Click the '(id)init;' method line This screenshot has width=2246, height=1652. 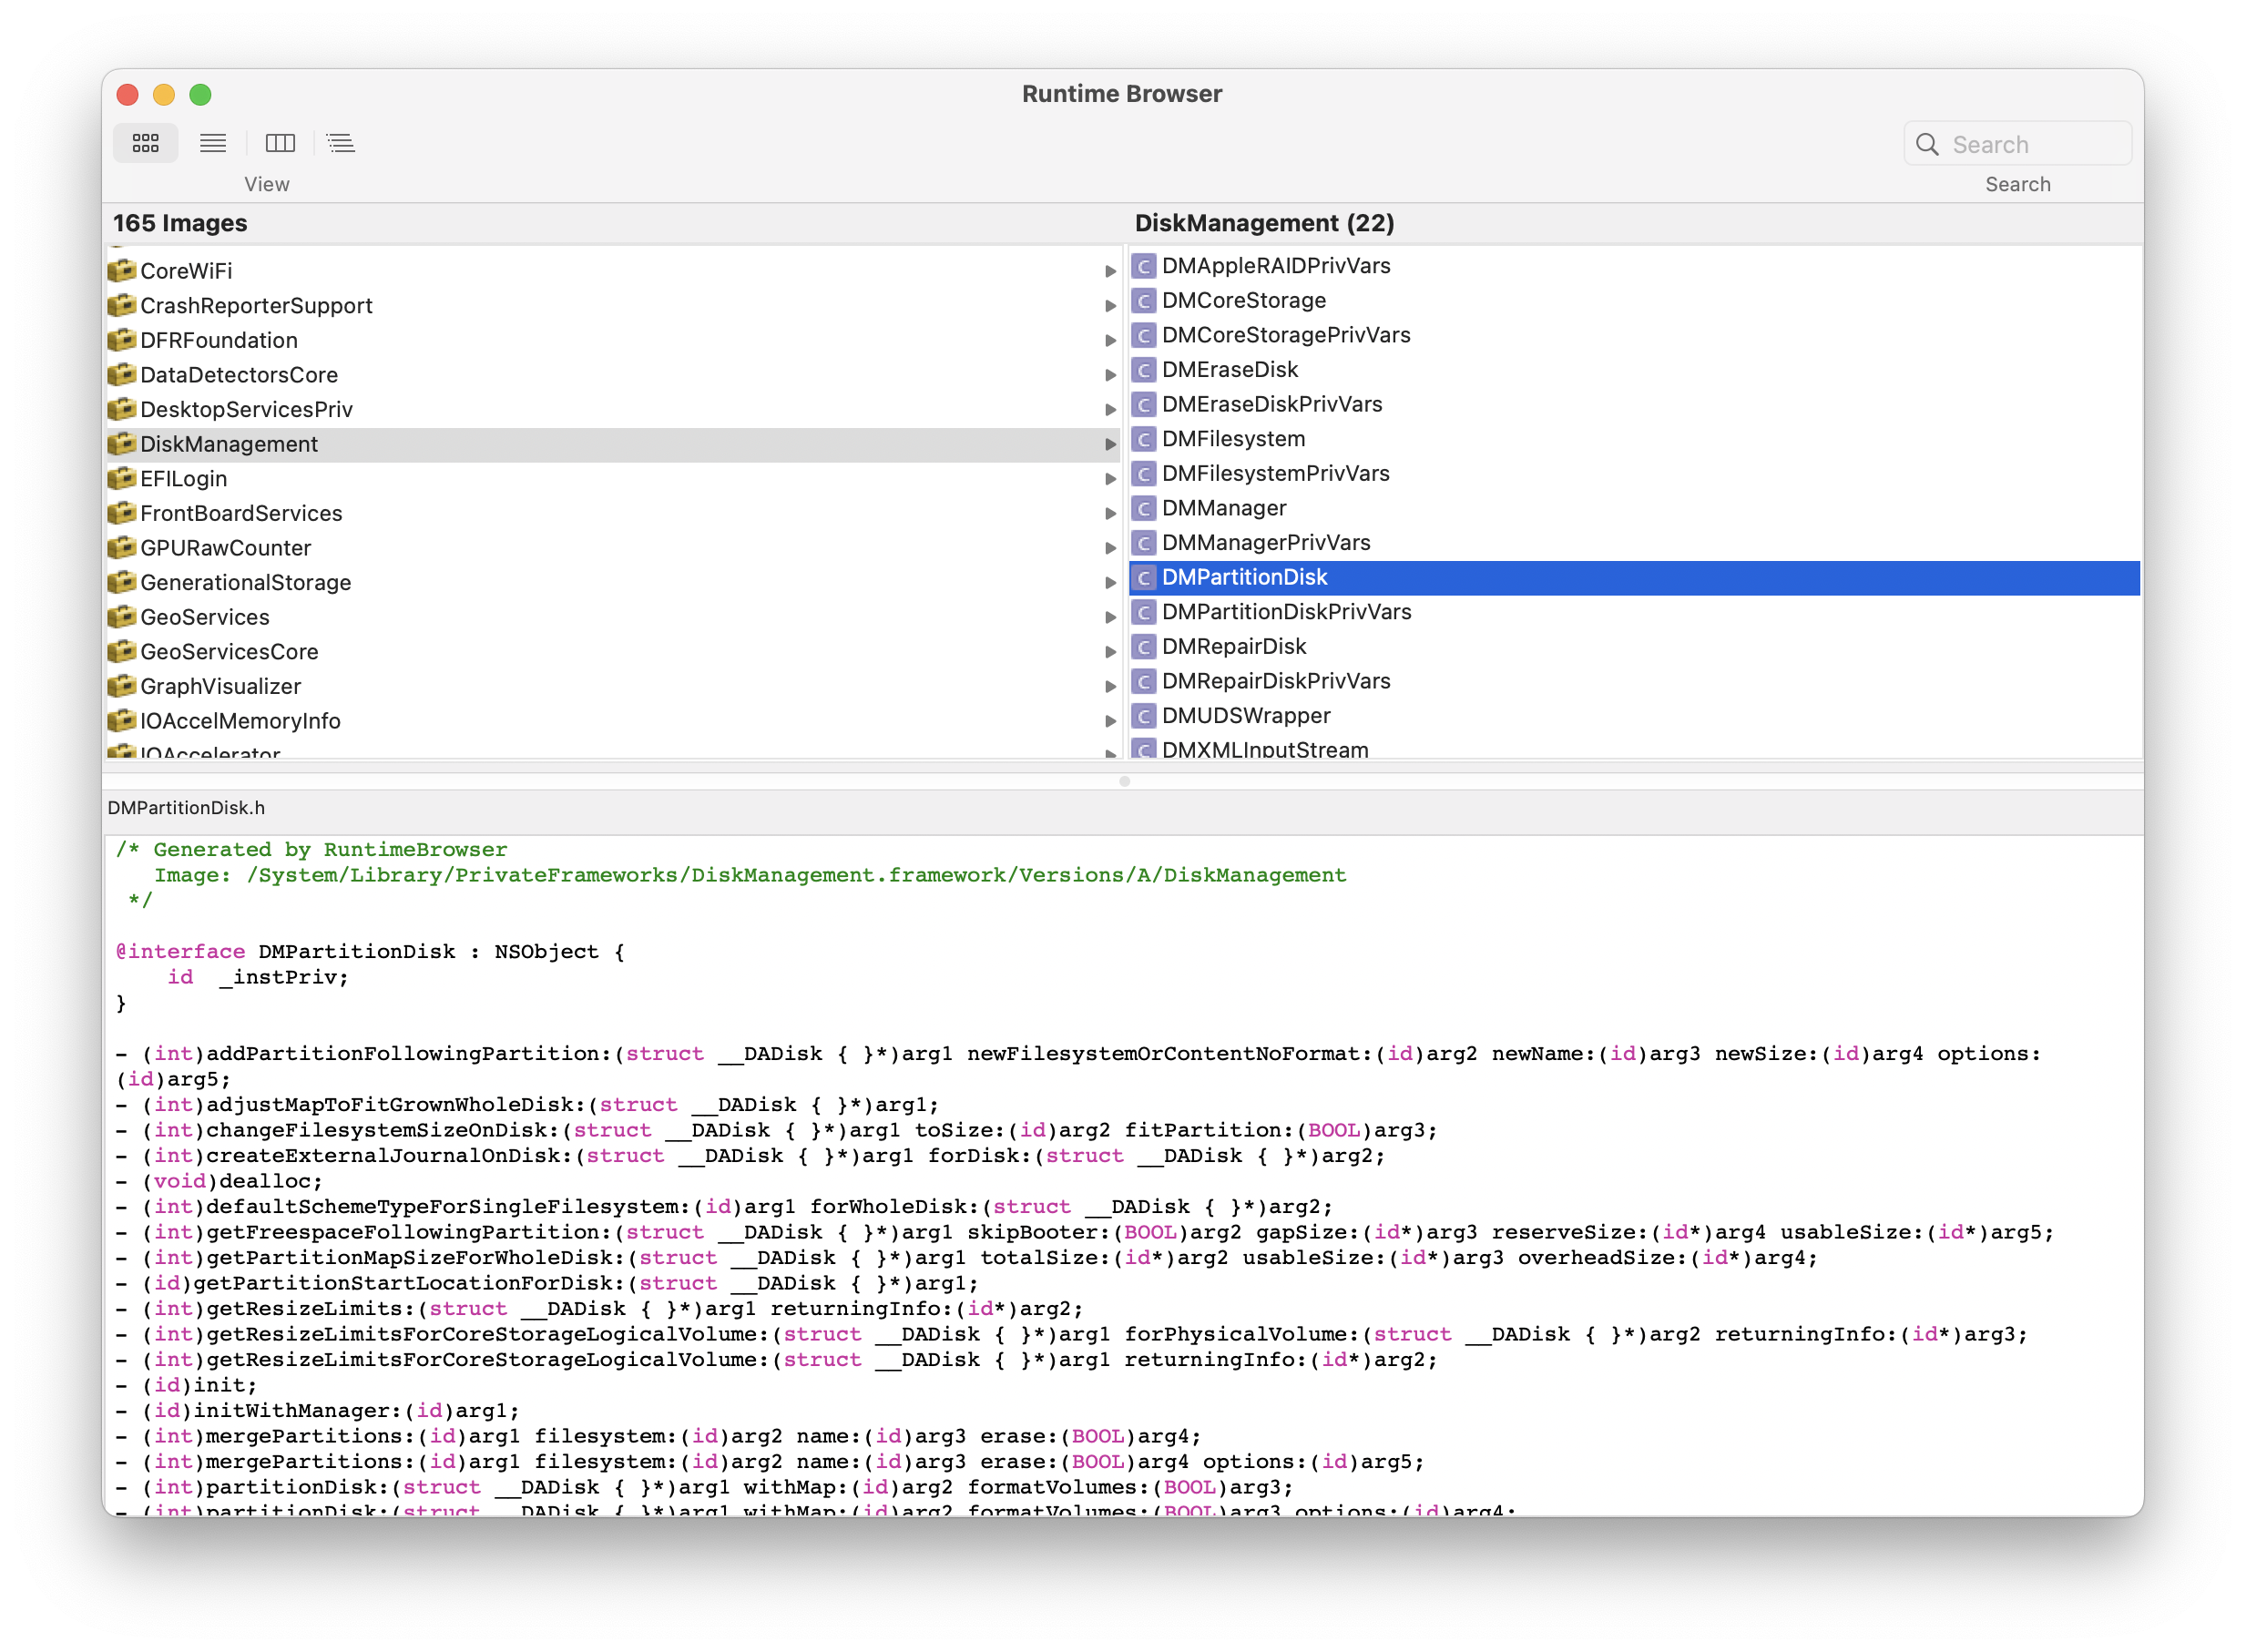(186, 1385)
